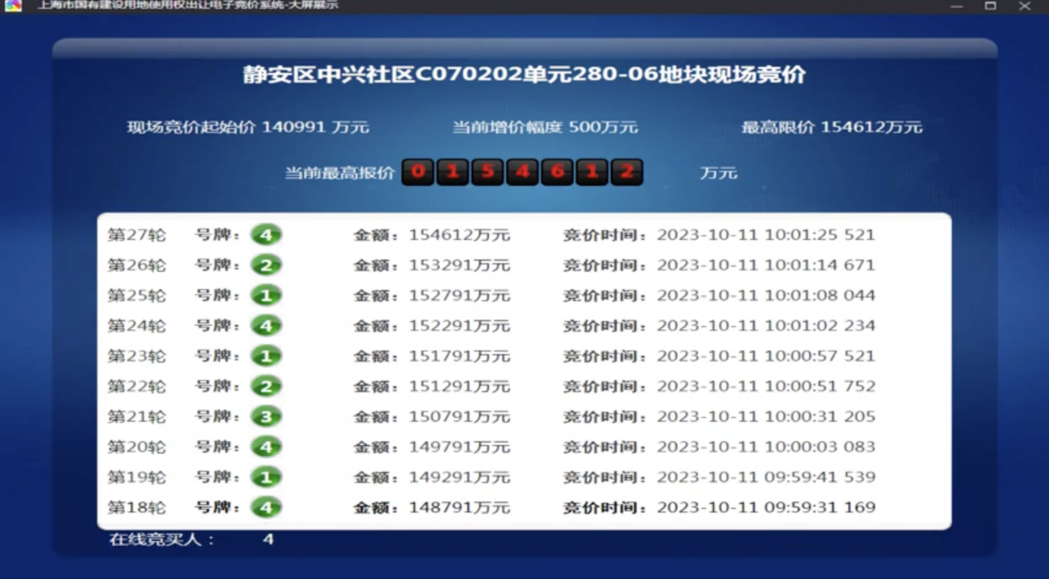Image resolution: width=1049 pixels, height=579 pixels.
Task: Click amount 149791万元 in the list
Action: click(460, 447)
